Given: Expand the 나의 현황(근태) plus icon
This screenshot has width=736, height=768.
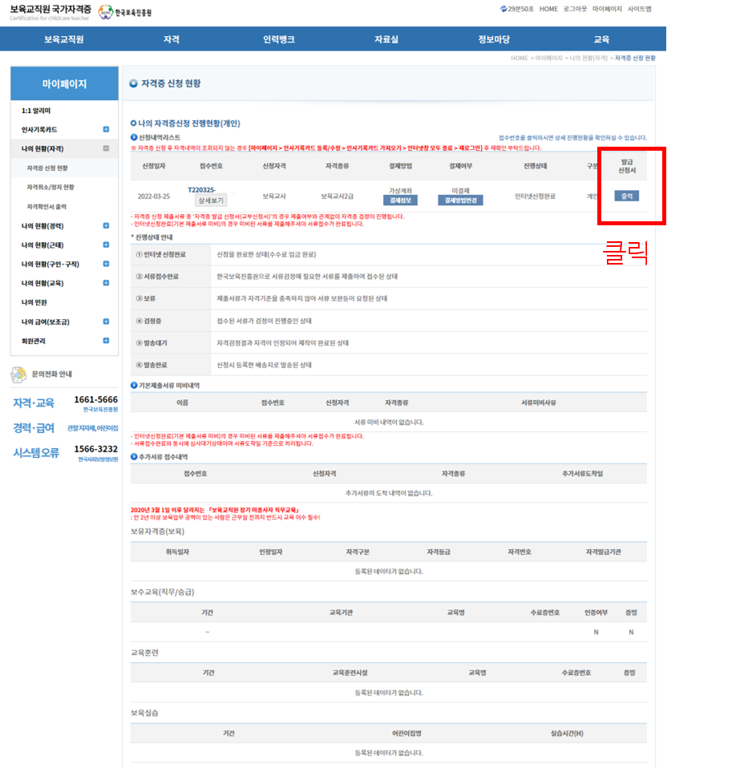Looking at the screenshot, I should click(106, 245).
